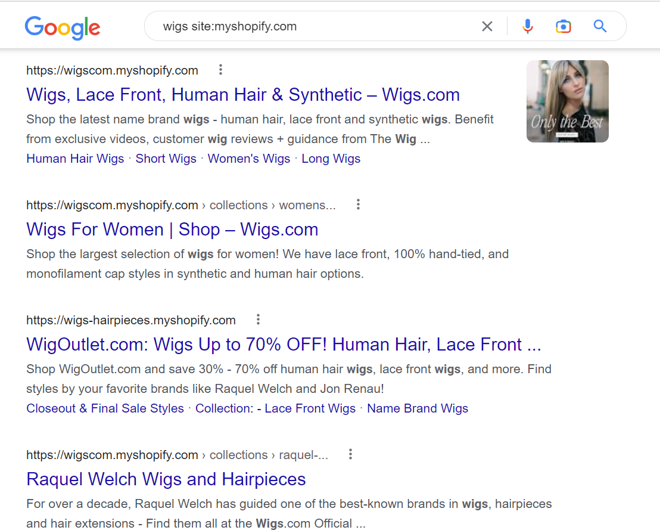660x530 pixels.
Task: Click the https://wigs-hairpieces.myshopify.com URL text
Action: [x=131, y=320]
